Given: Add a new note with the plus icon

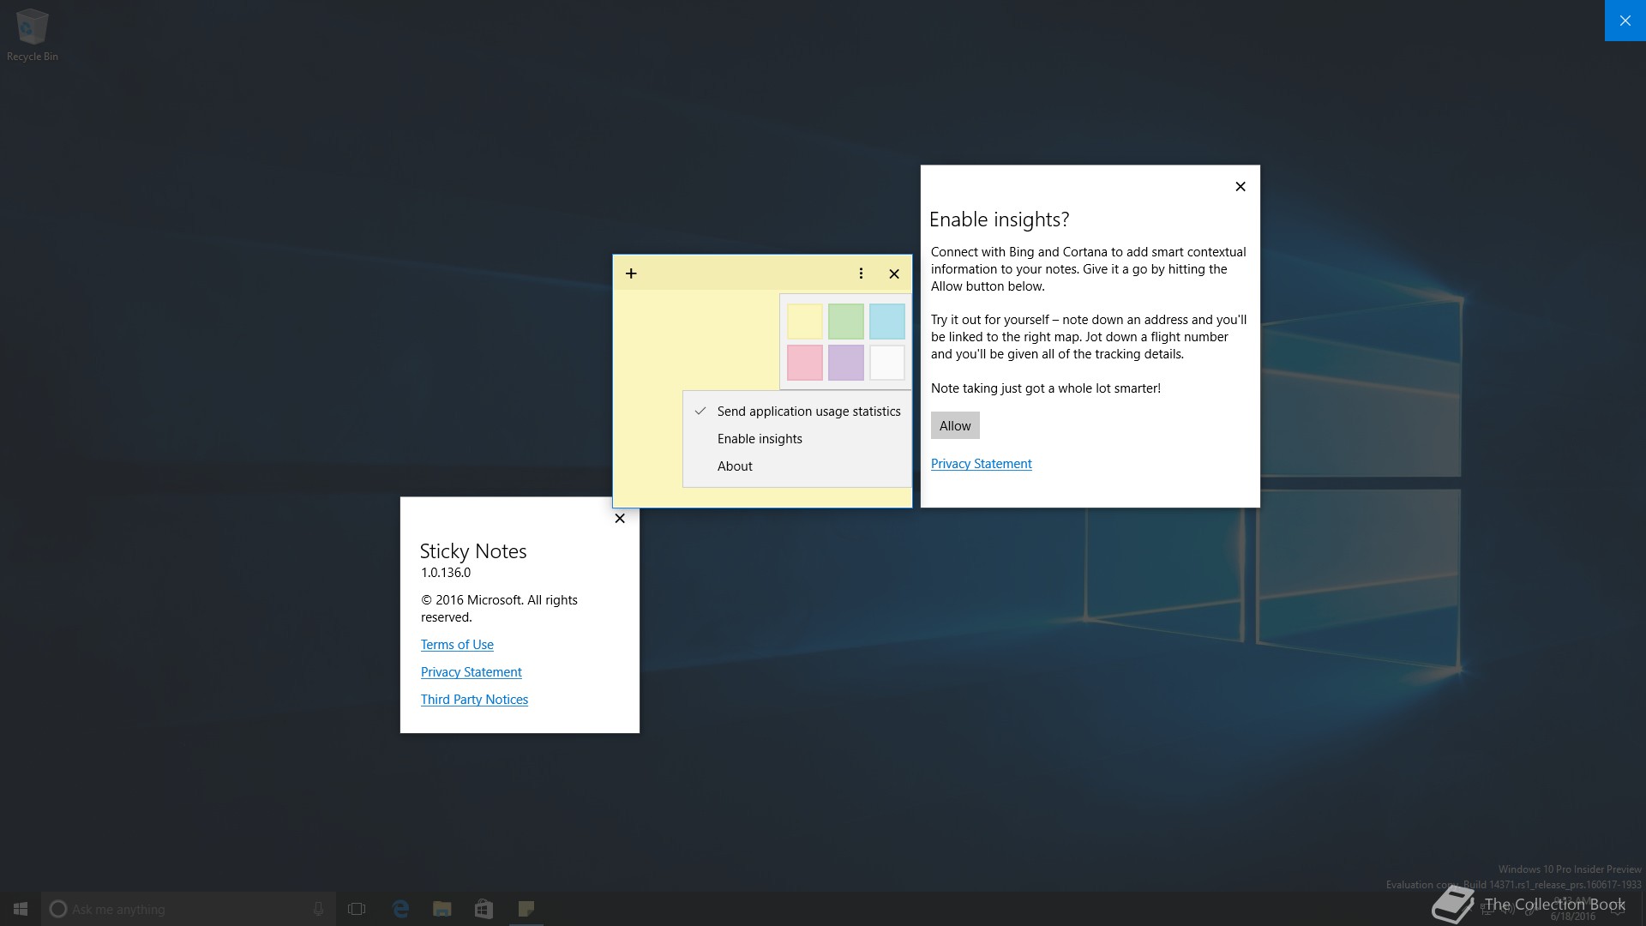Looking at the screenshot, I should [x=631, y=274].
